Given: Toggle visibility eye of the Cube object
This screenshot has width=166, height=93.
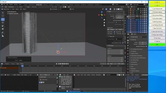Looking at the screenshot, I should point(143,11).
